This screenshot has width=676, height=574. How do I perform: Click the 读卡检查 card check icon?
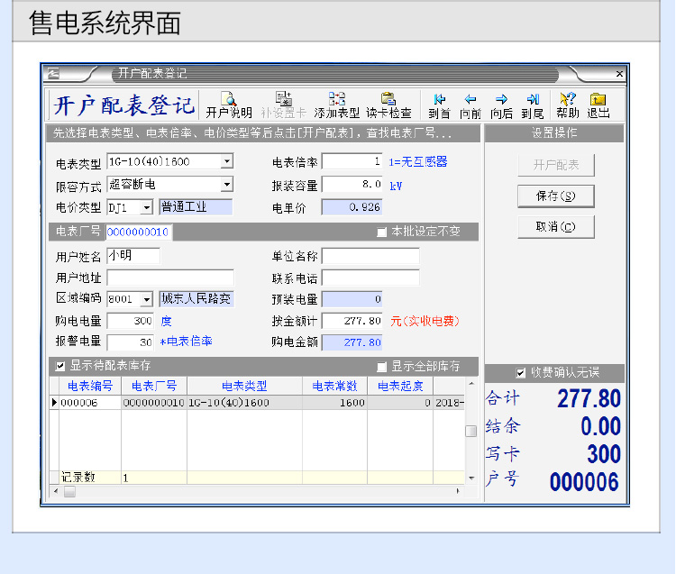click(x=388, y=105)
